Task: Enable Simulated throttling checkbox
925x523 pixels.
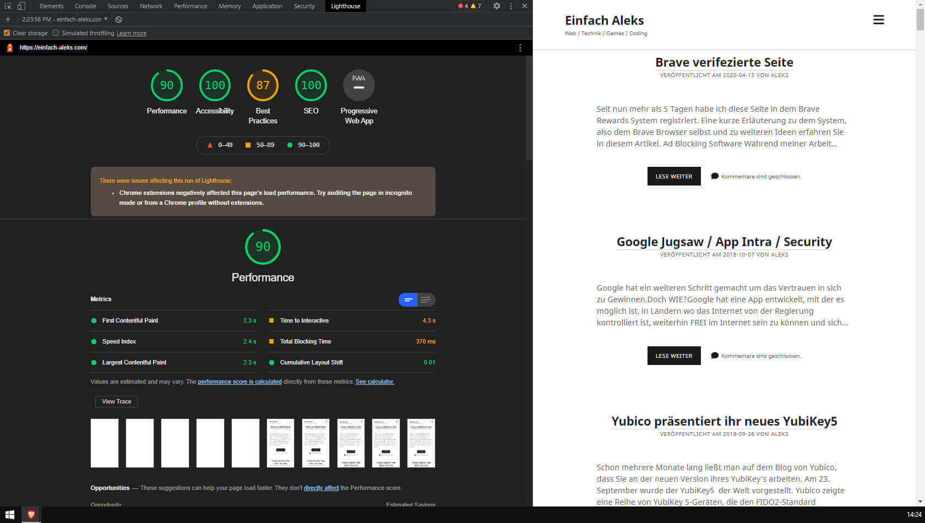Action: point(56,33)
